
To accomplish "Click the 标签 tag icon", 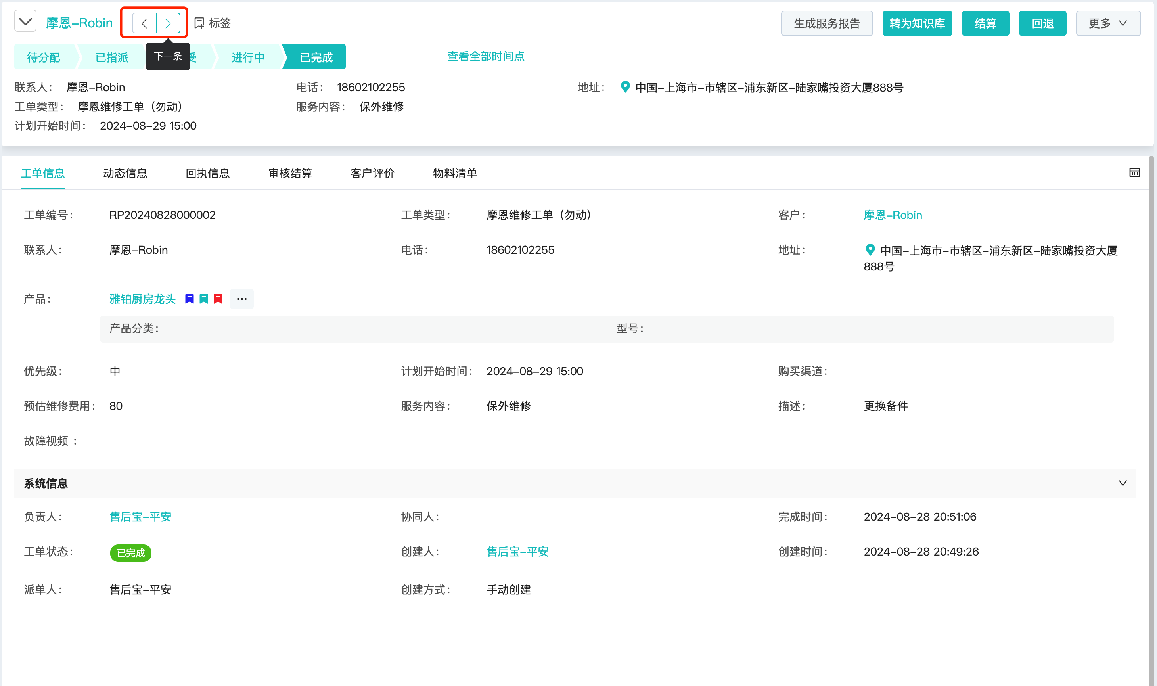I will click(199, 23).
